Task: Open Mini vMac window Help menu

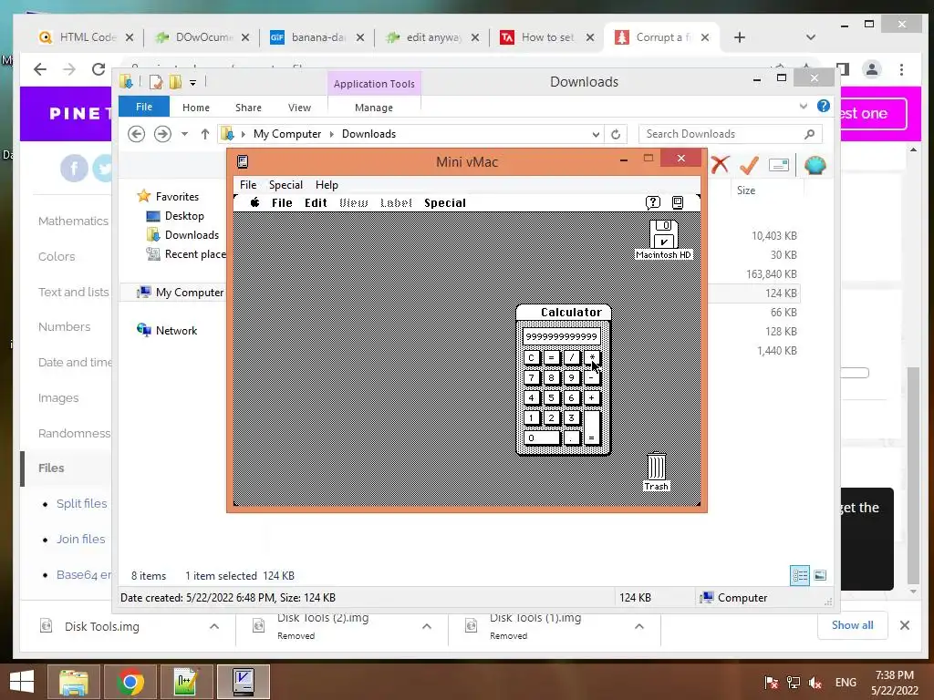Action: (327, 184)
